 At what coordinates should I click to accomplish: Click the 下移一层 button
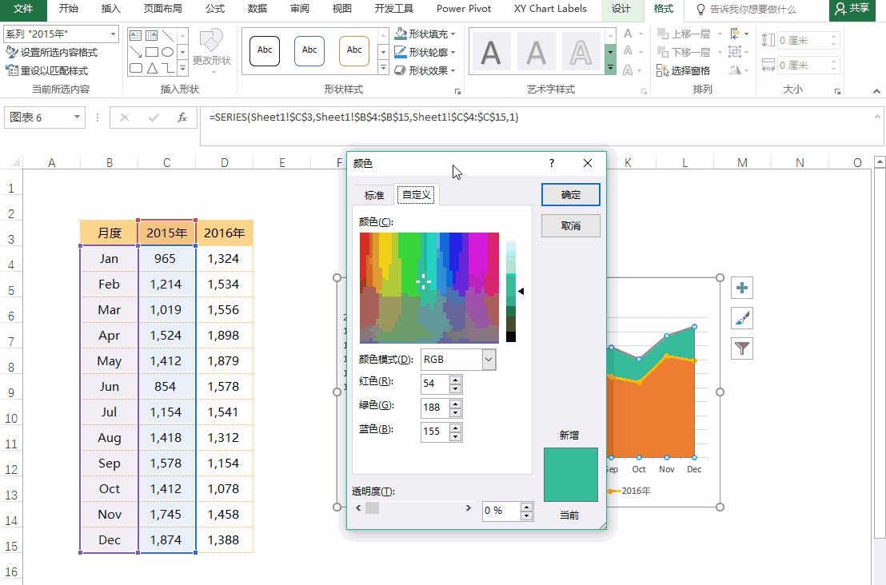(684, 52)
